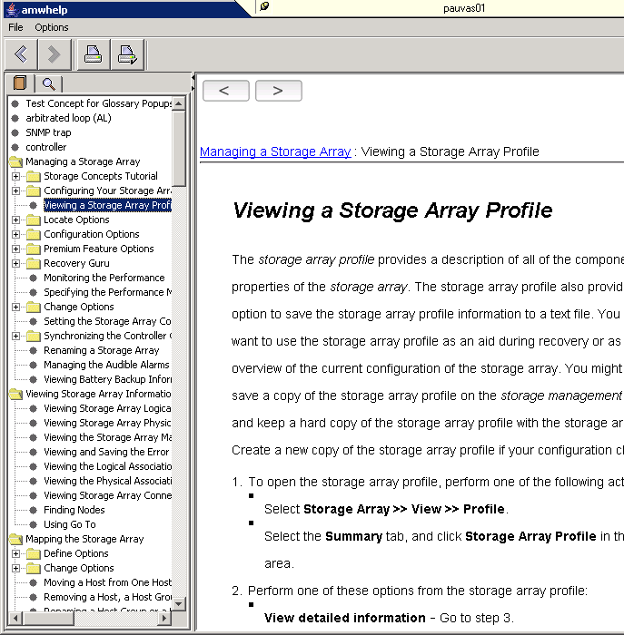Image resolution: width=624 pixels, height=635 pixels.
Task: Expand the Configuration Options tree node
Action: pos(15,234)
